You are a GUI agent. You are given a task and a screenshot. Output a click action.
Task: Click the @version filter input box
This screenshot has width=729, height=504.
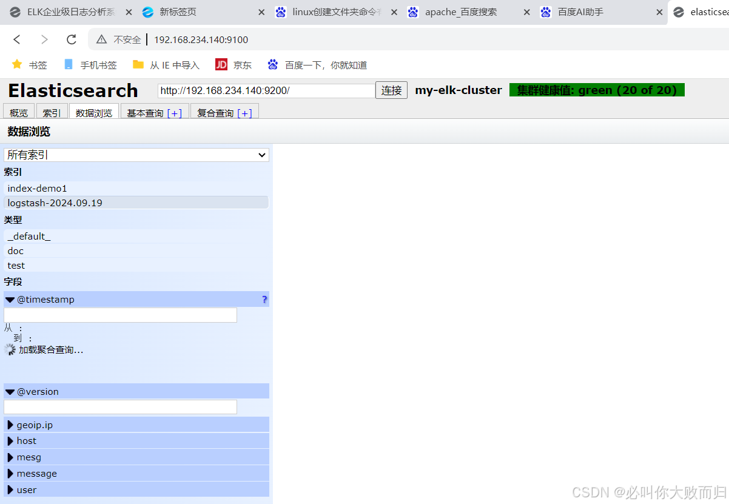point(120,407)
